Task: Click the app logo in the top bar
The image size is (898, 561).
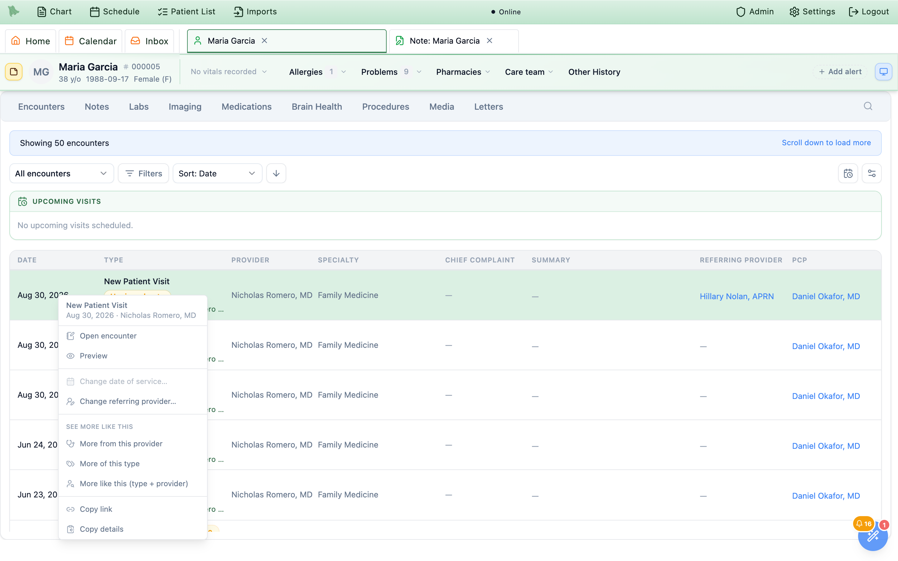Action: coord(13,11)
